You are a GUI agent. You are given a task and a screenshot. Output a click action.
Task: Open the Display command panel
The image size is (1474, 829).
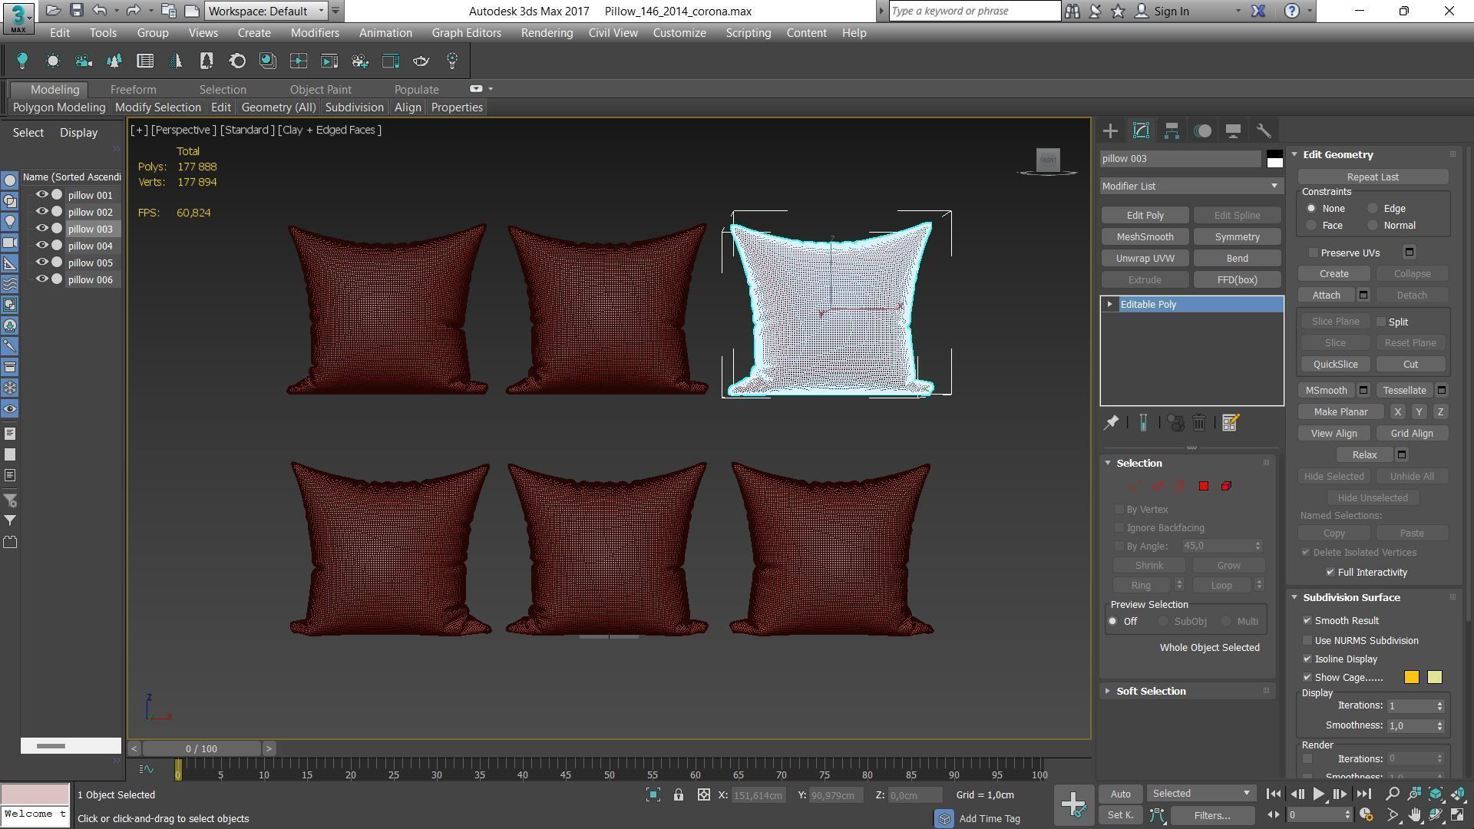point(1233,130)
